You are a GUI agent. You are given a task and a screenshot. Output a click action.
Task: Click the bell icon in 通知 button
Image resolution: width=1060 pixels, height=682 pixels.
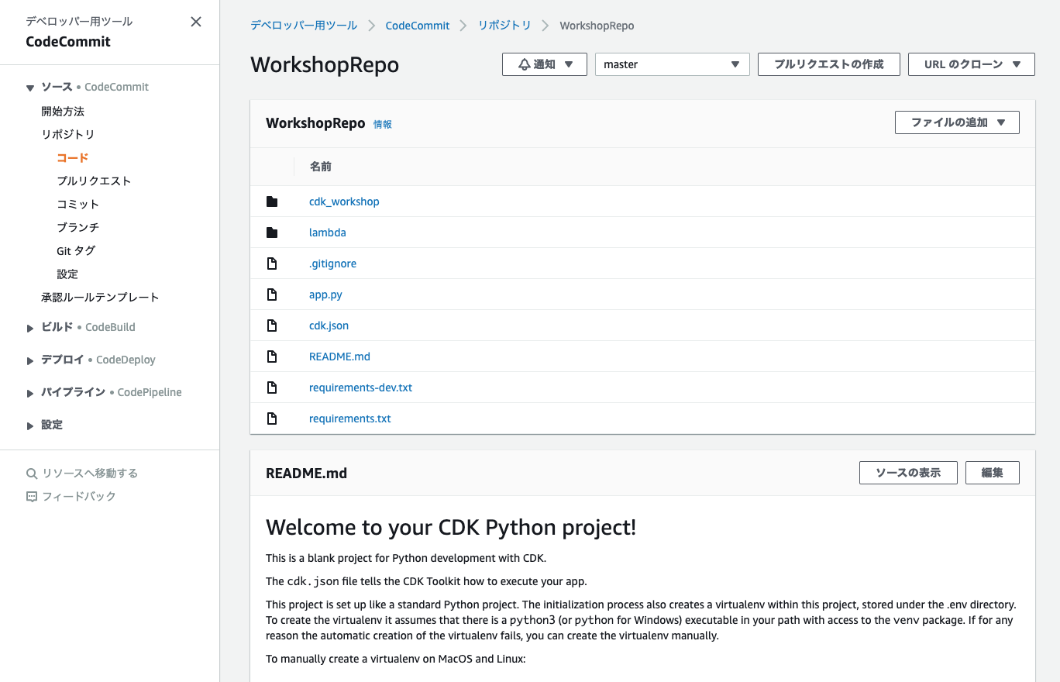tap(525, 64)
